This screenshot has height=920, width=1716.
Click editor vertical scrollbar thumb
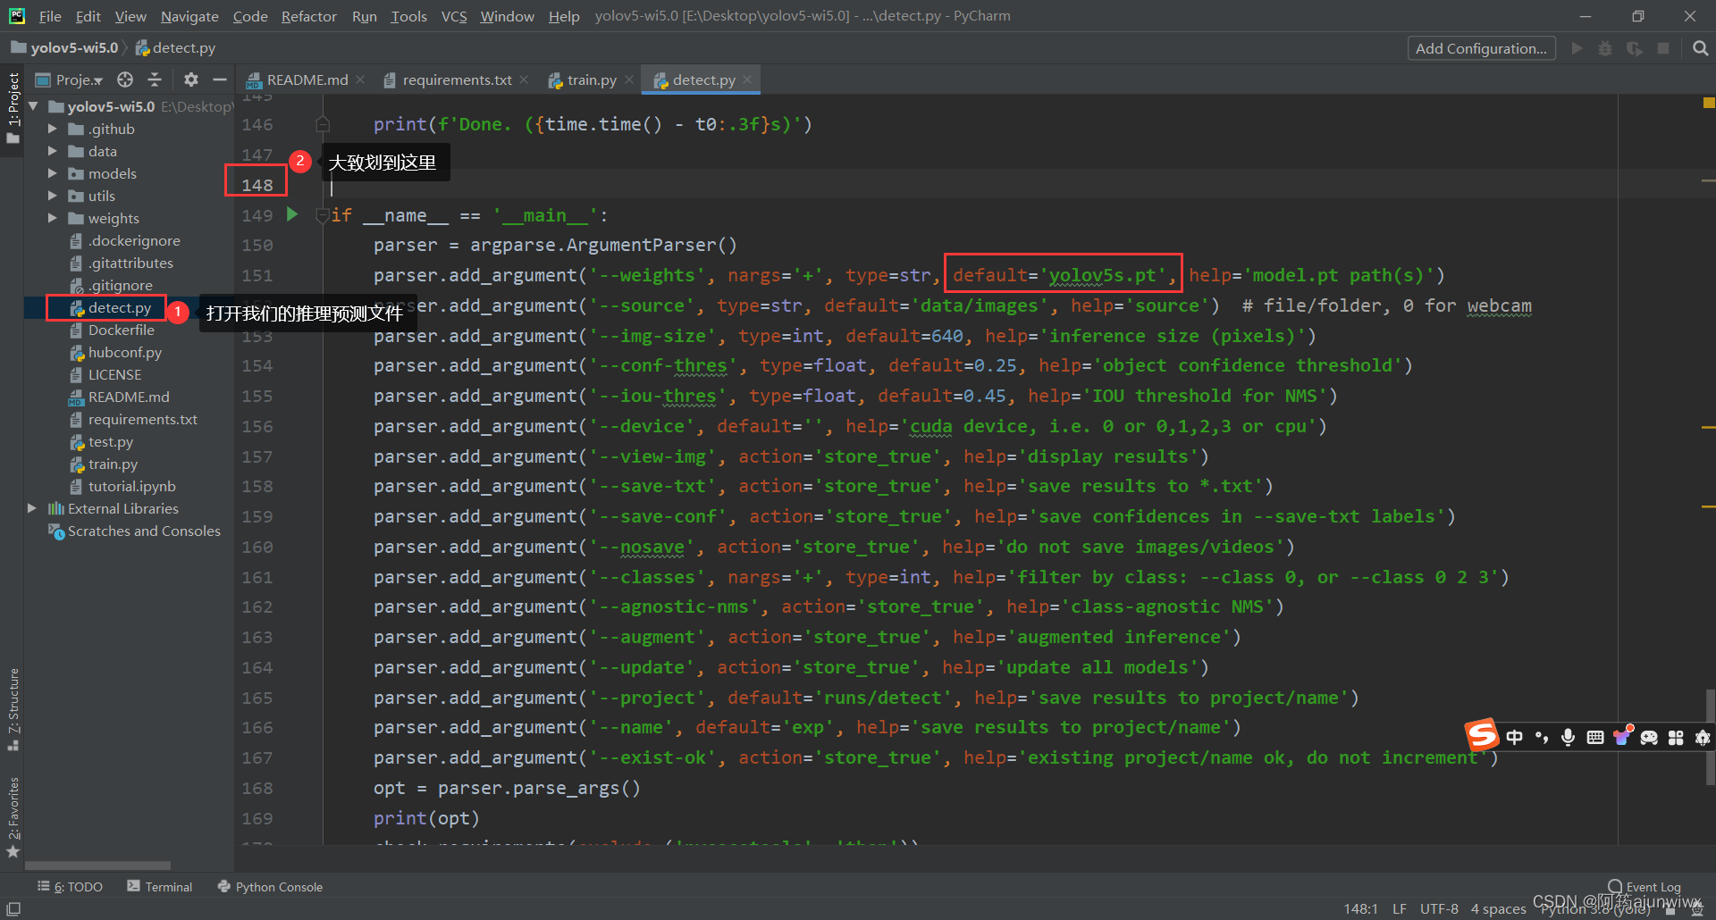1711,737
